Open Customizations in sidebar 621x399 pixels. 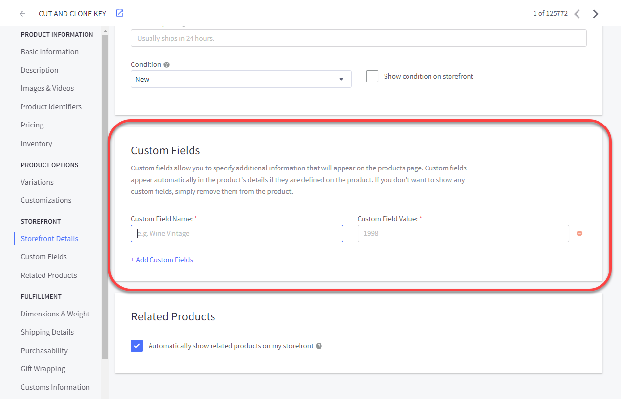click(x=46, y=200)
